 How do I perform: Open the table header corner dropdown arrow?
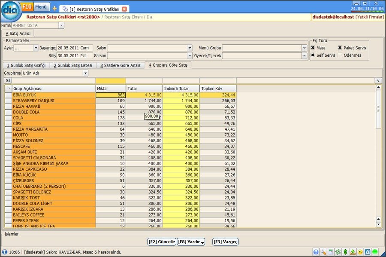(9, 89)
